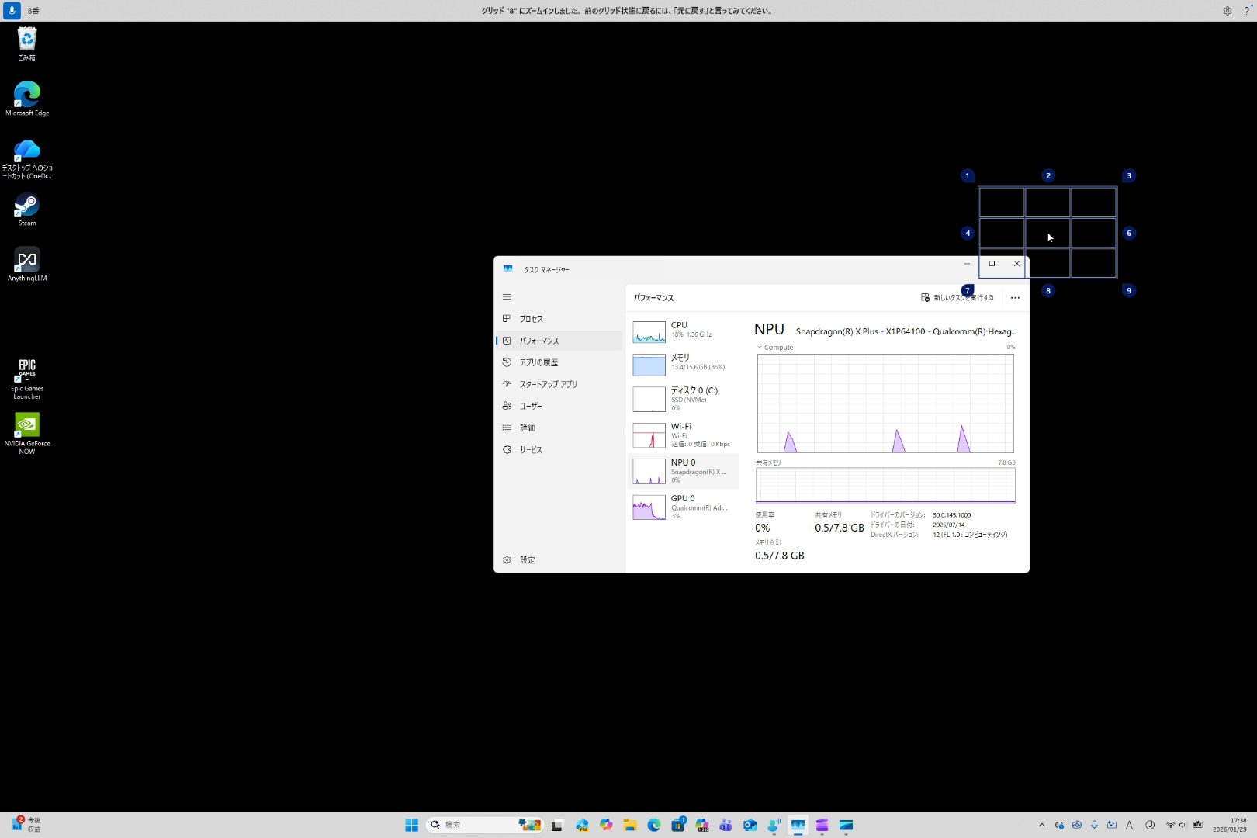Switch to スタートアップ アプリ page

559,384
